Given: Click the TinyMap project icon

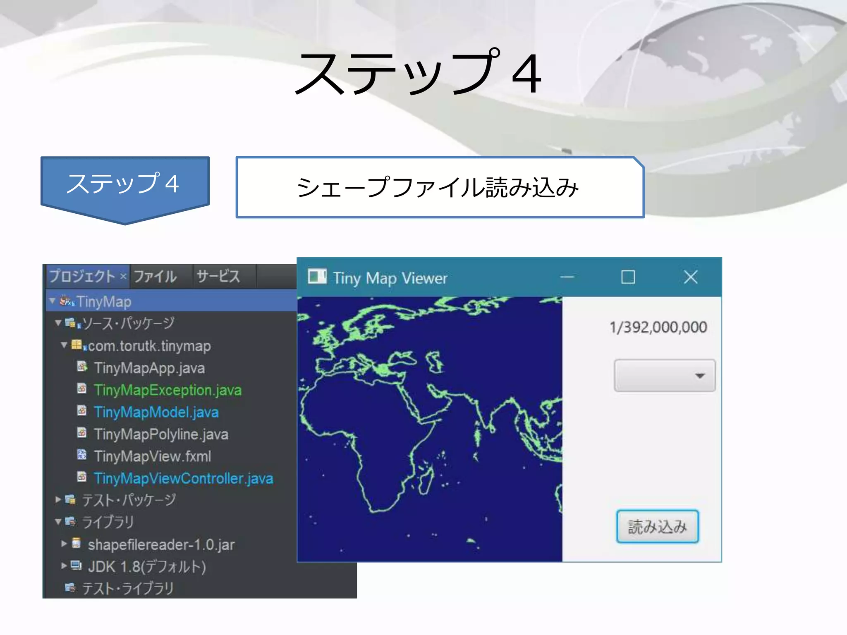Looking at the screenshot, I should pos(67,301).
